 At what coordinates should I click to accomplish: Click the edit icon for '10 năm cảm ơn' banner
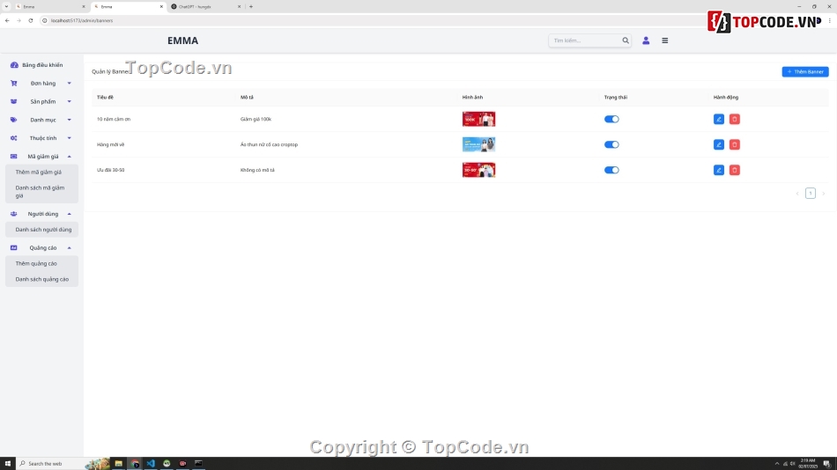[719, 119]
